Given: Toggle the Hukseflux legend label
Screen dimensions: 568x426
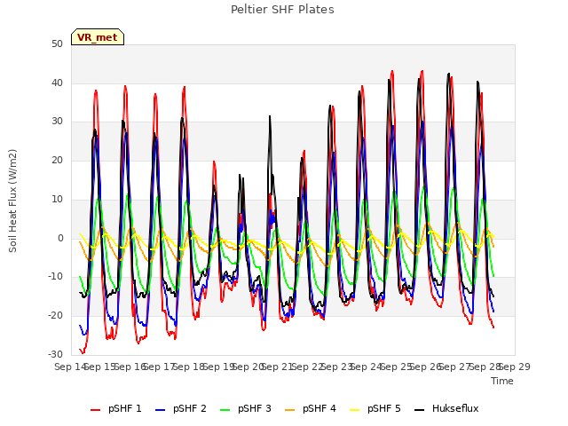Looking at the screenshot, I should coord(455,408).
